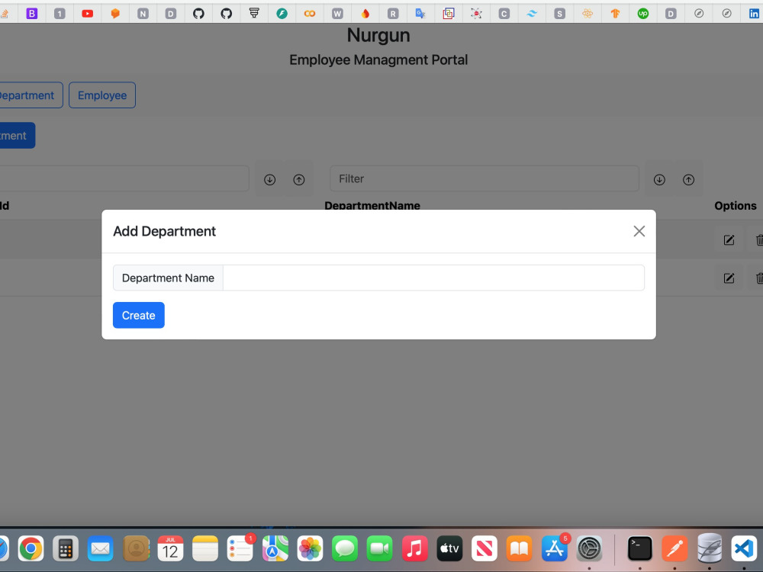Image resolution: width=763 pixels, height=572 pixels.
Task: Open the gray S bookmark
Action: [559, 14]
